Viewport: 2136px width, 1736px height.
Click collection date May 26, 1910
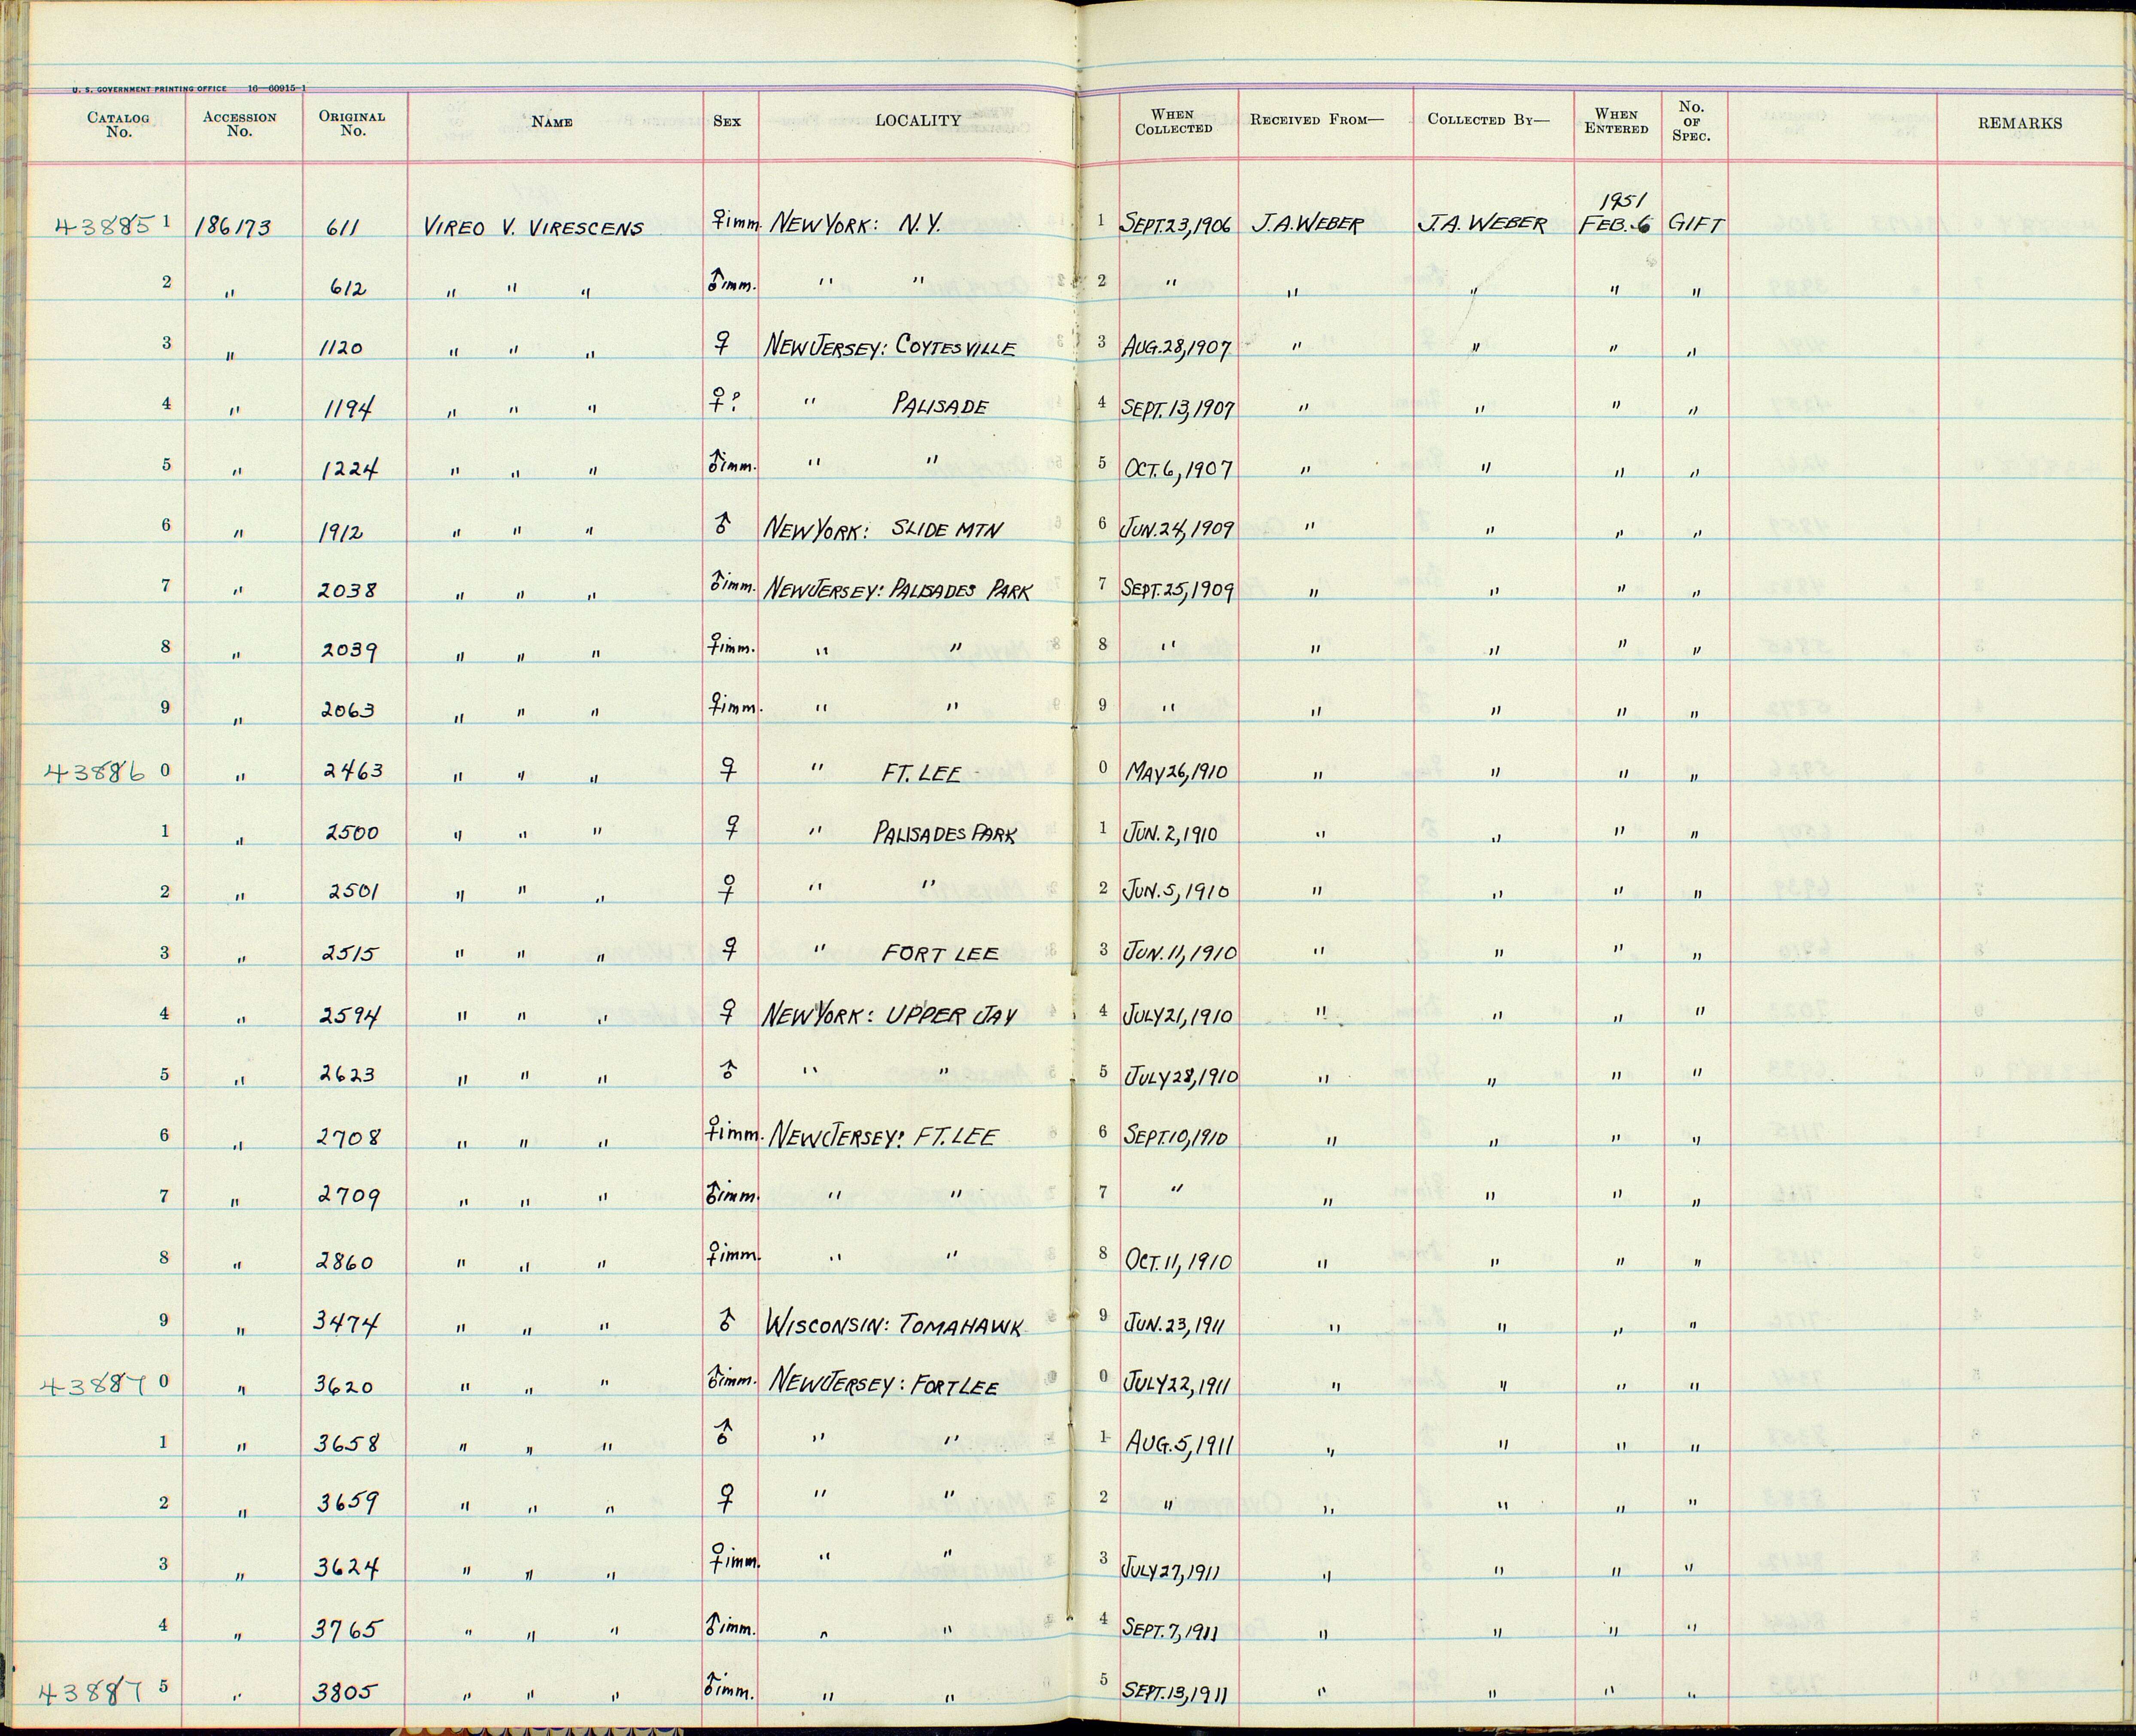point(1177,773)
